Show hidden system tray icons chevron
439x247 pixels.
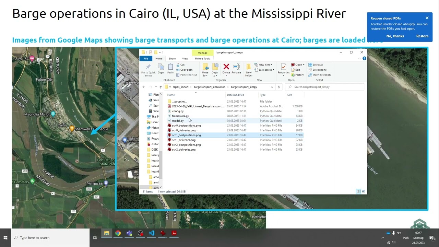(383, 238)
